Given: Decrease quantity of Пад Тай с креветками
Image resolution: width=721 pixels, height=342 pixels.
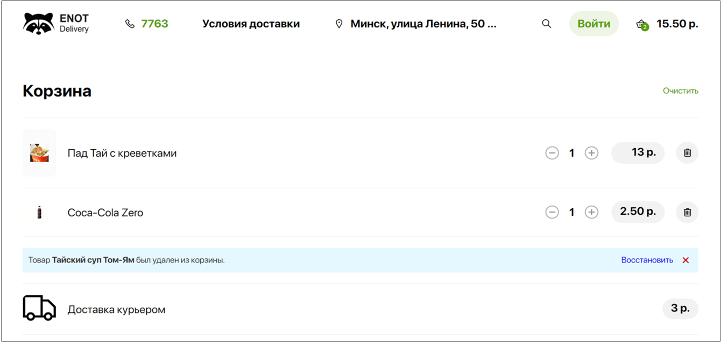Looking at the screenshot, I should [x=552, y=153].
